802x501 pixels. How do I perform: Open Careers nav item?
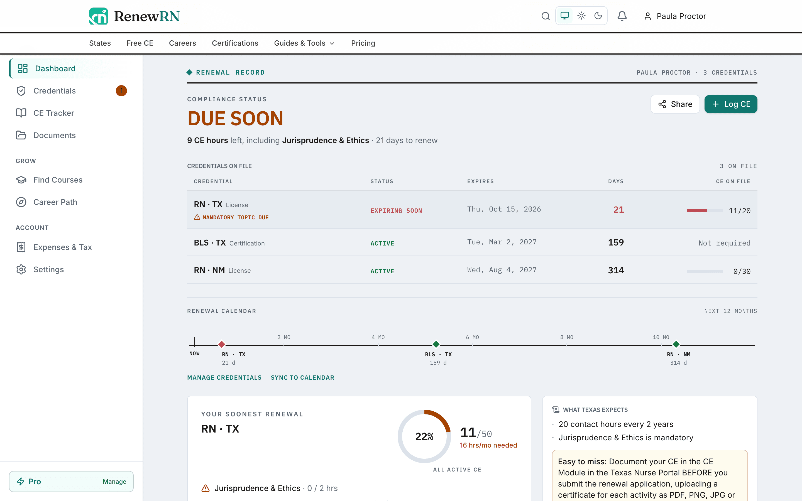182,43
